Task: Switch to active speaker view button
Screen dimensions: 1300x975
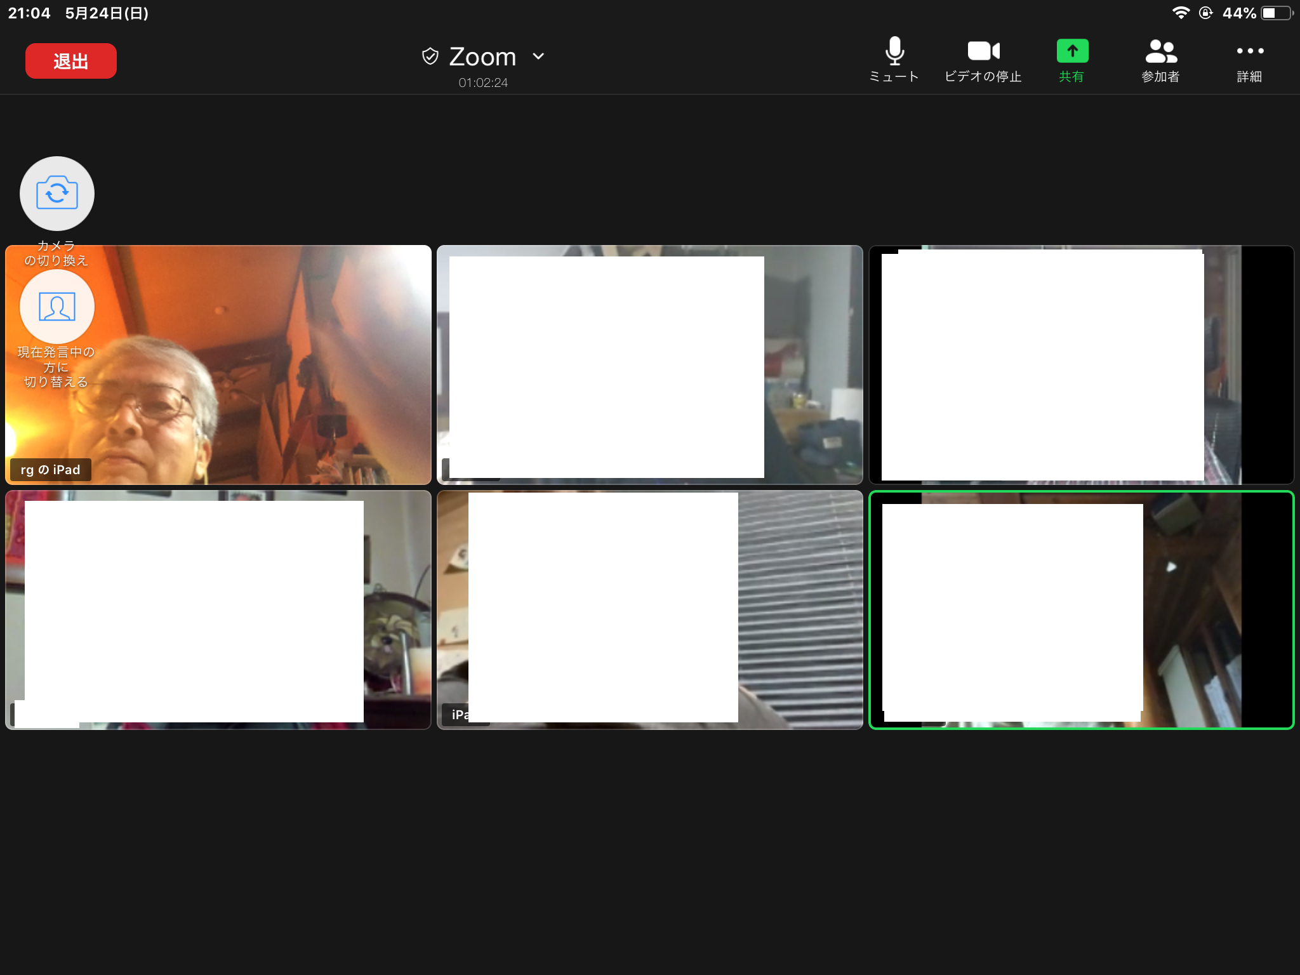Action: 57,307
